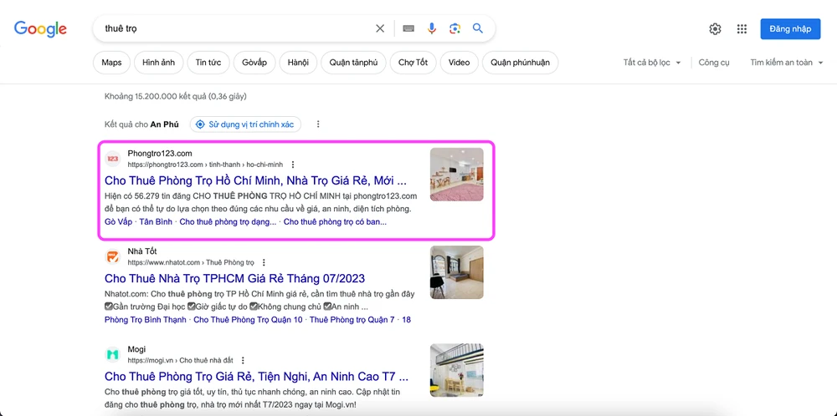Select the Maps filter chip
The width and height of the screenshot is (837, 416).
[x=111, y=63]
